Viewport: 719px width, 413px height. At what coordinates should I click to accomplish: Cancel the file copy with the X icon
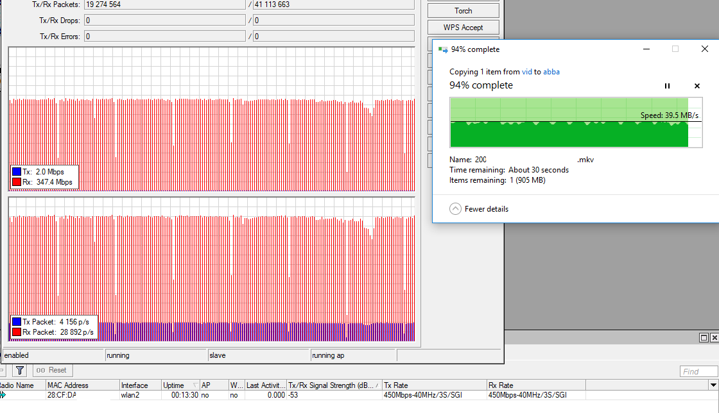tap(697, 86)
